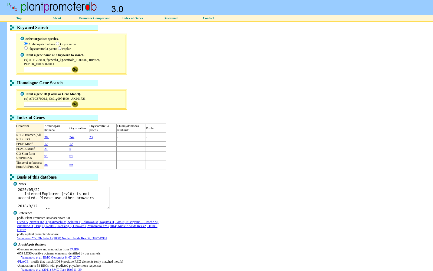Select the Poplar radio button
The height and width of the screenshot is (271, 433).
60,48
